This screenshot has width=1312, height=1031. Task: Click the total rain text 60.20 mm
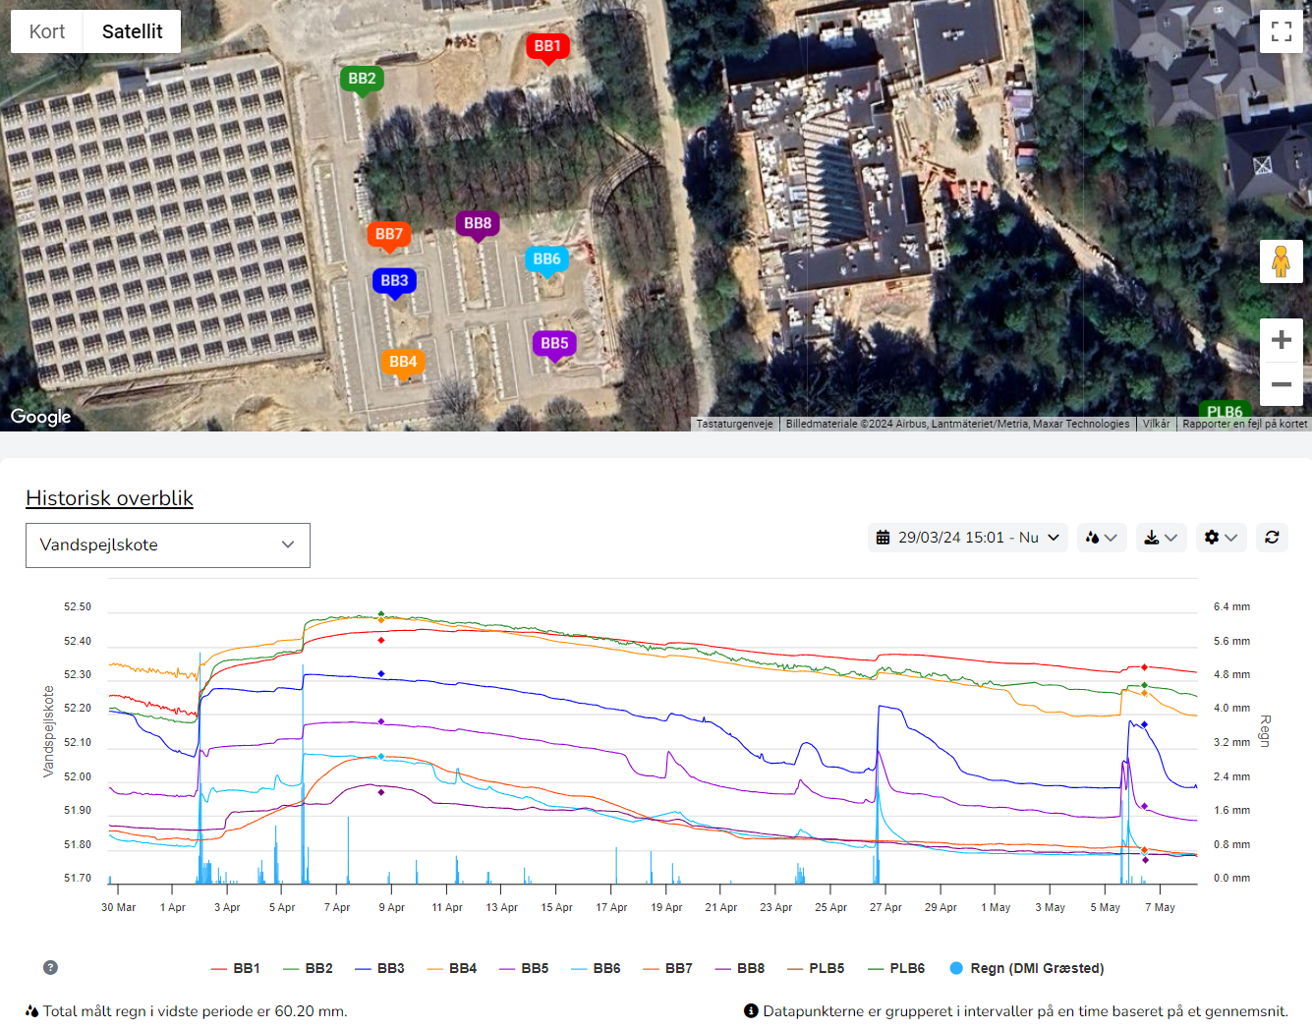pos(195,1011)
